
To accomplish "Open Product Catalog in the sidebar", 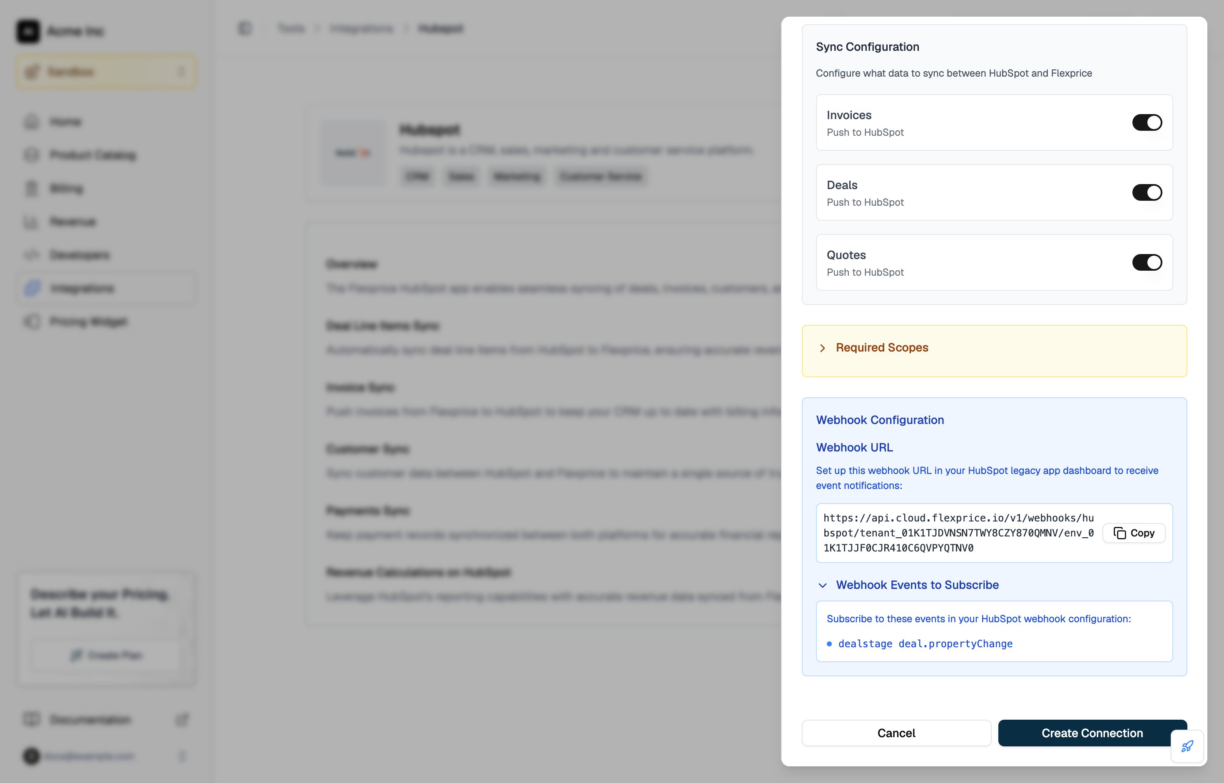I will point(106,155).
